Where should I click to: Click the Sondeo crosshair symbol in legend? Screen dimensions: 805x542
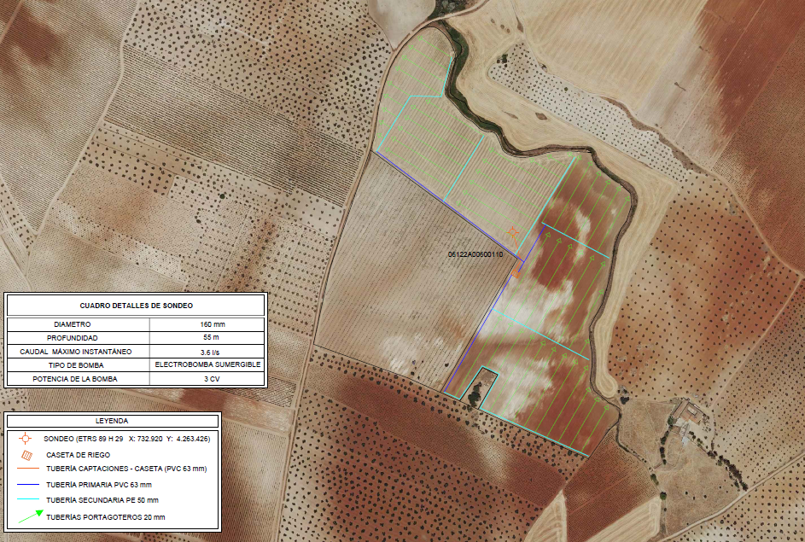click(x=26, y=438)
